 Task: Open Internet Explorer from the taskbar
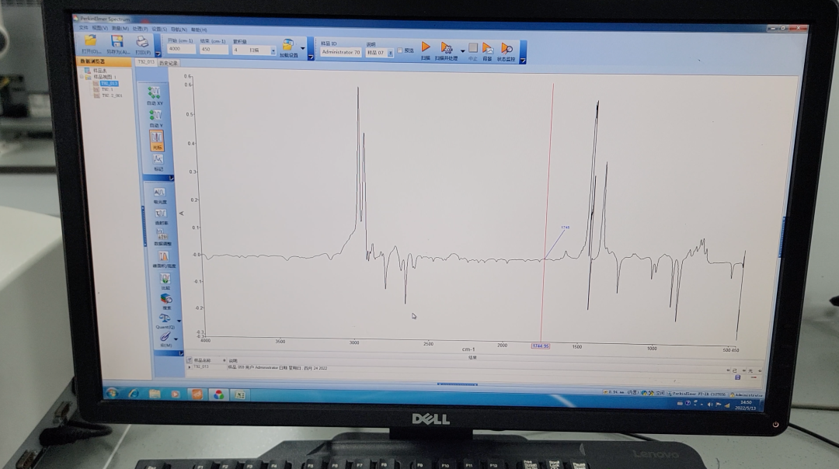click(133, 394)
